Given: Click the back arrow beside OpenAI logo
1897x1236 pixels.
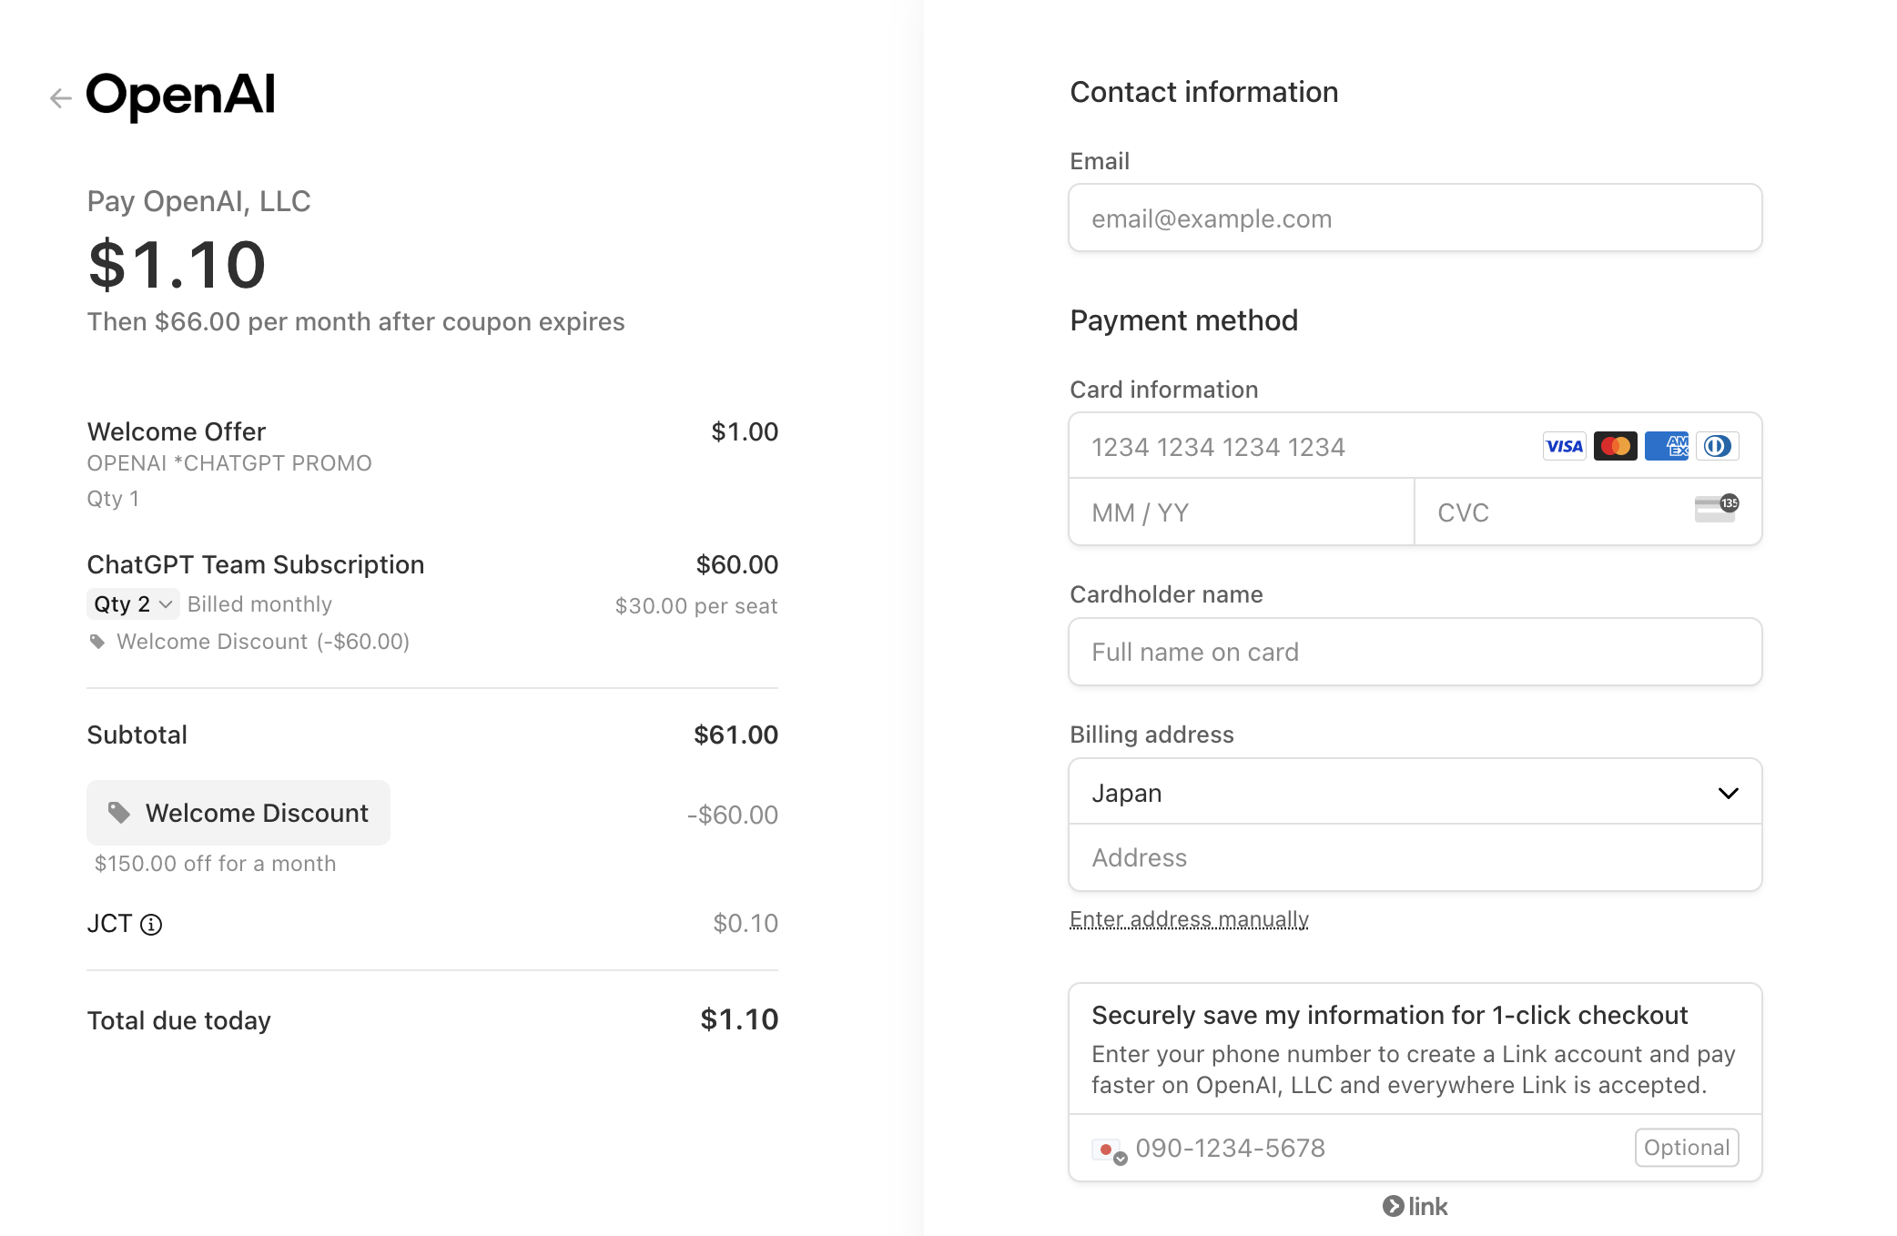Looking at the screenshot, I should [x=61, y=98].
